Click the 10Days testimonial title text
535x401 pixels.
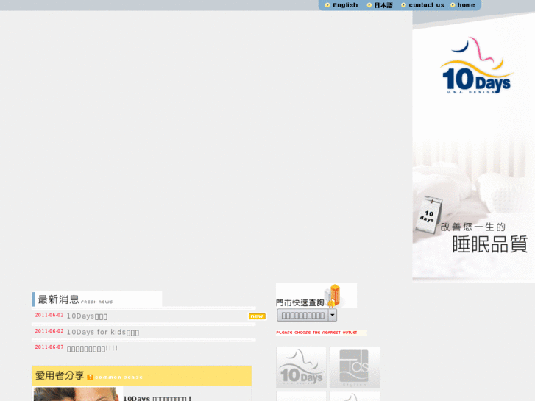coord(157,398)
